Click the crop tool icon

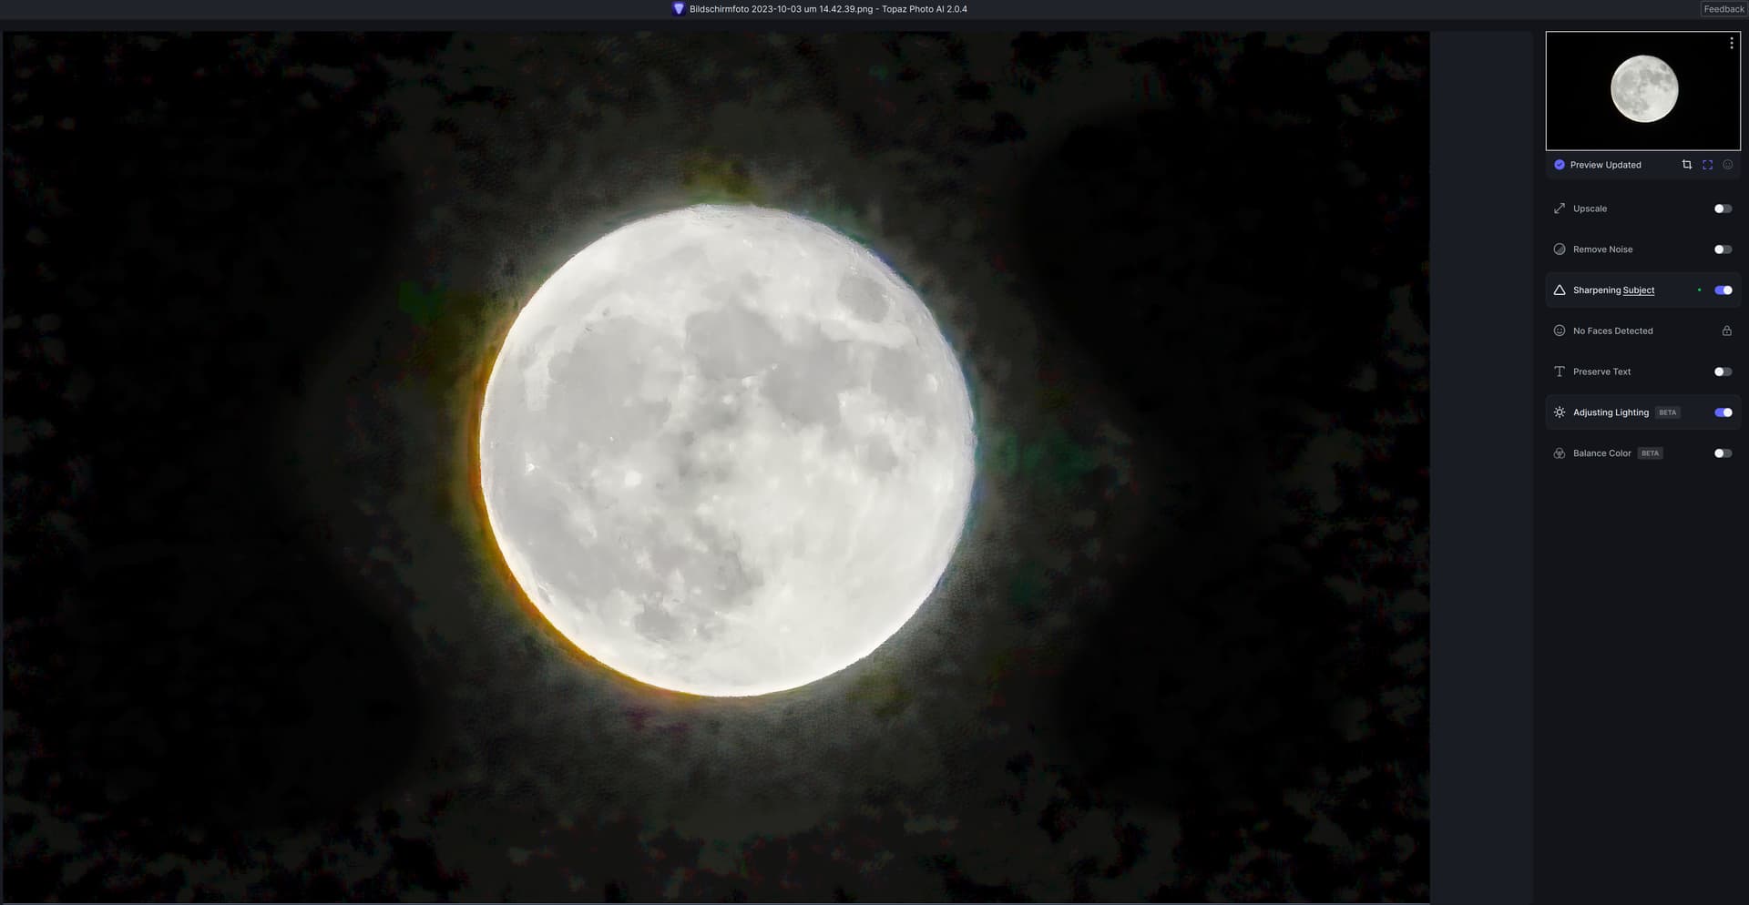(1686, 165)
